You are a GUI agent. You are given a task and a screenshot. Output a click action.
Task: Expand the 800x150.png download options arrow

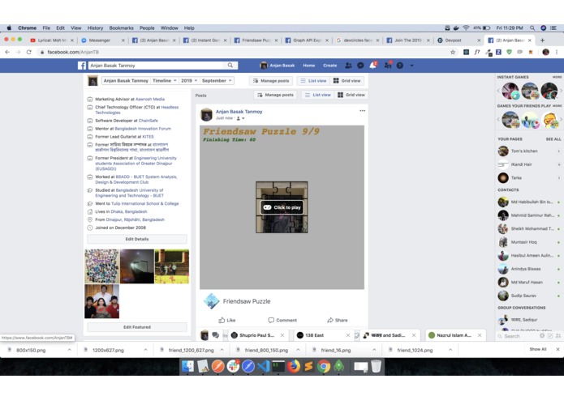(70, 350)
